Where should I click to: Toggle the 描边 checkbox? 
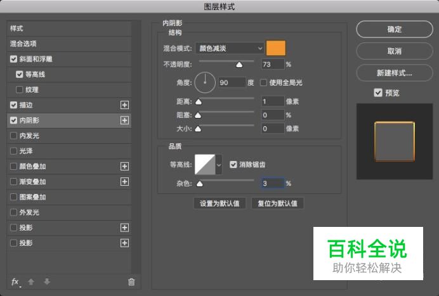click(x=13, y=105)
